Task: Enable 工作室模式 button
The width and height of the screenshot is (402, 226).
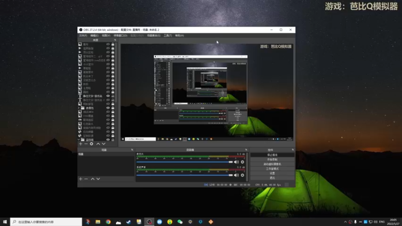Action: (x=272, y=169)
